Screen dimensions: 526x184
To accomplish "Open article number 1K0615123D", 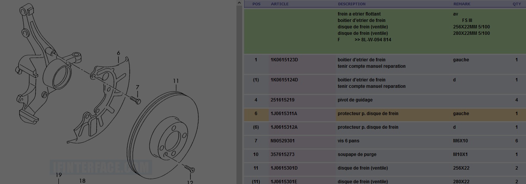I will coord(284,60).
